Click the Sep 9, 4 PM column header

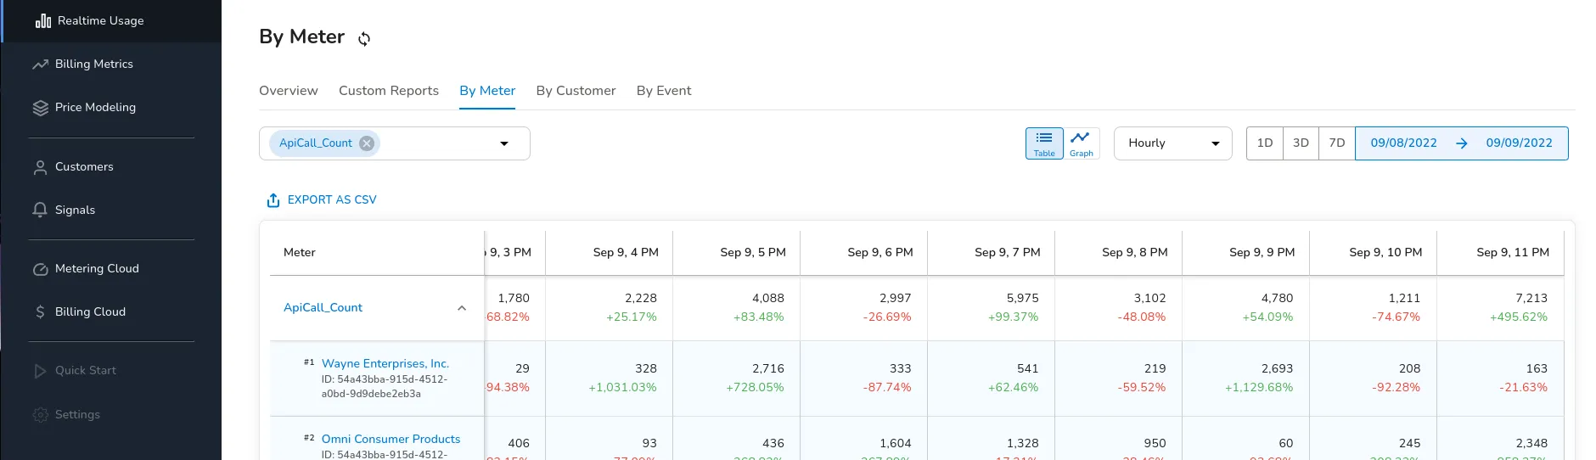[x=626, y=253]
